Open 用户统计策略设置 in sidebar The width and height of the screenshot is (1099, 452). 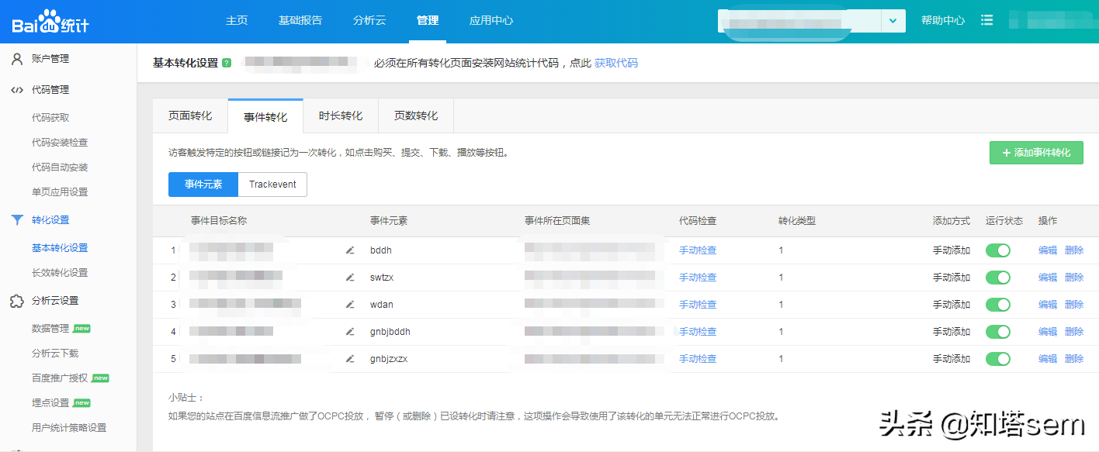(x=69, y=428)
